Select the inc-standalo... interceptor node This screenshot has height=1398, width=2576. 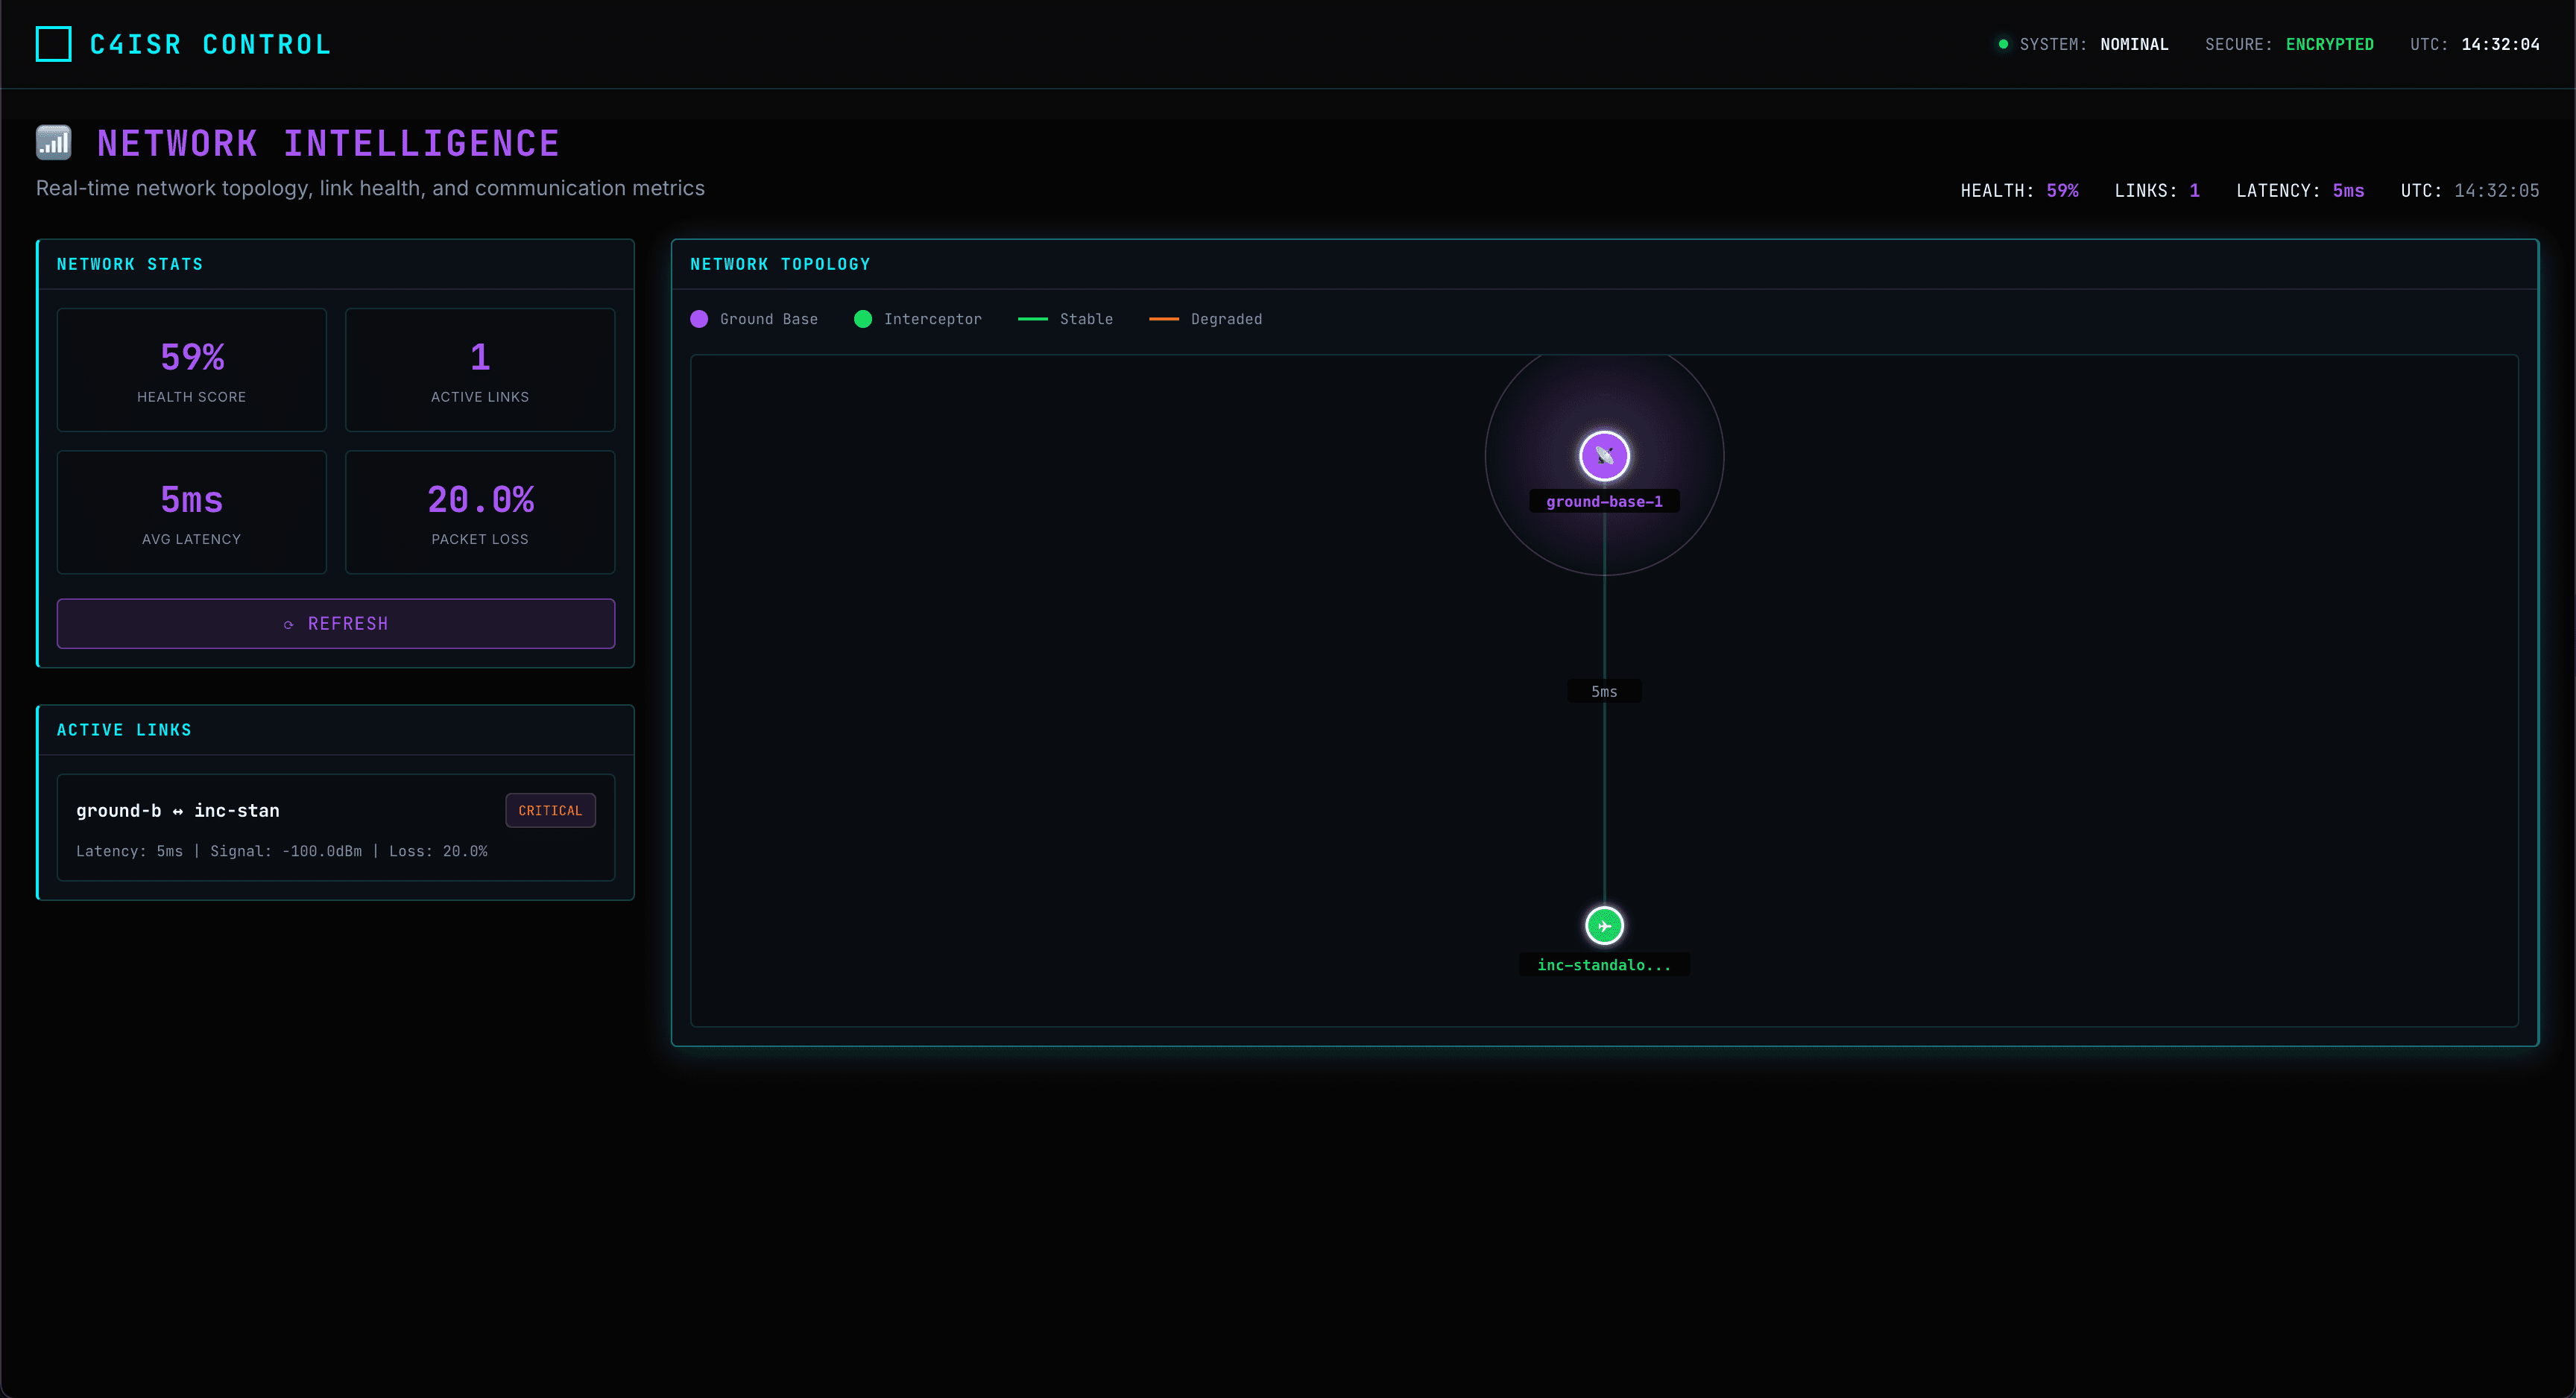click(x=1604, y=925)
